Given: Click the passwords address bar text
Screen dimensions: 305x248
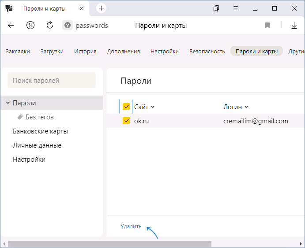Looking at the screenshot, I should [92, 26].
